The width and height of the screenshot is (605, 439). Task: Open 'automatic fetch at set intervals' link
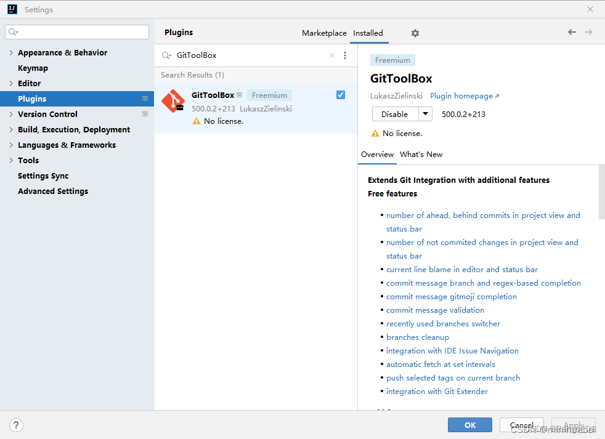pos(441,364)
